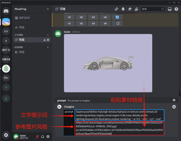Screen dimensions: 181x141
Task: Click the V2 variation button
Action: click(x=81, y=23)
